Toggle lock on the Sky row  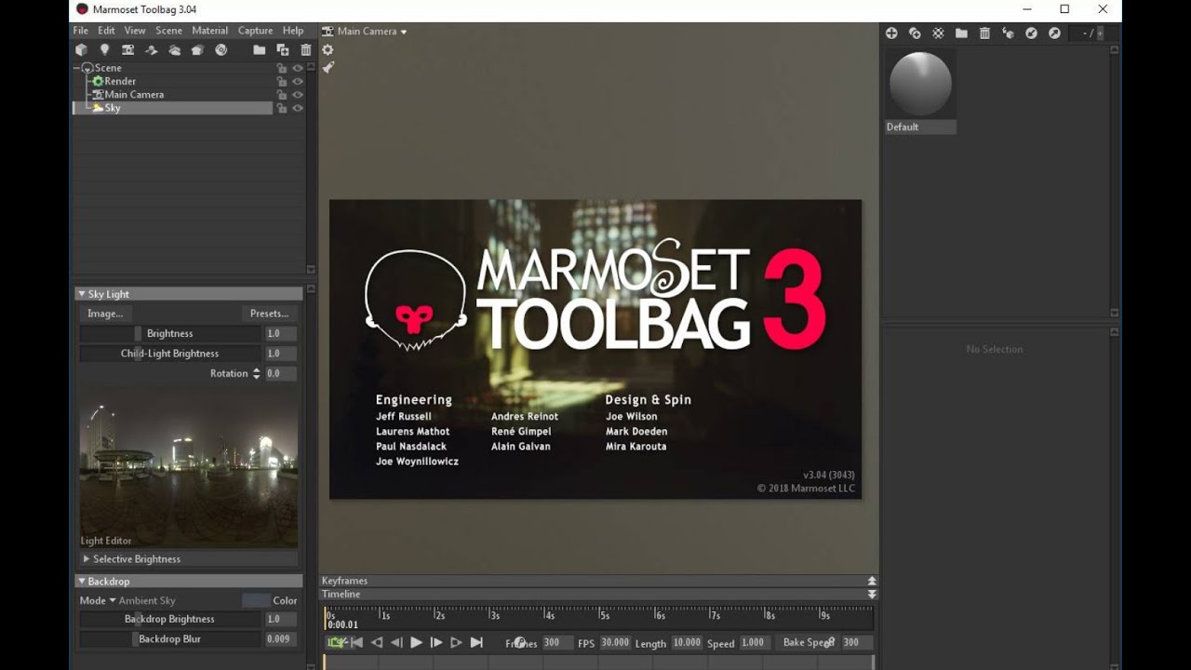tap(282, 108)
